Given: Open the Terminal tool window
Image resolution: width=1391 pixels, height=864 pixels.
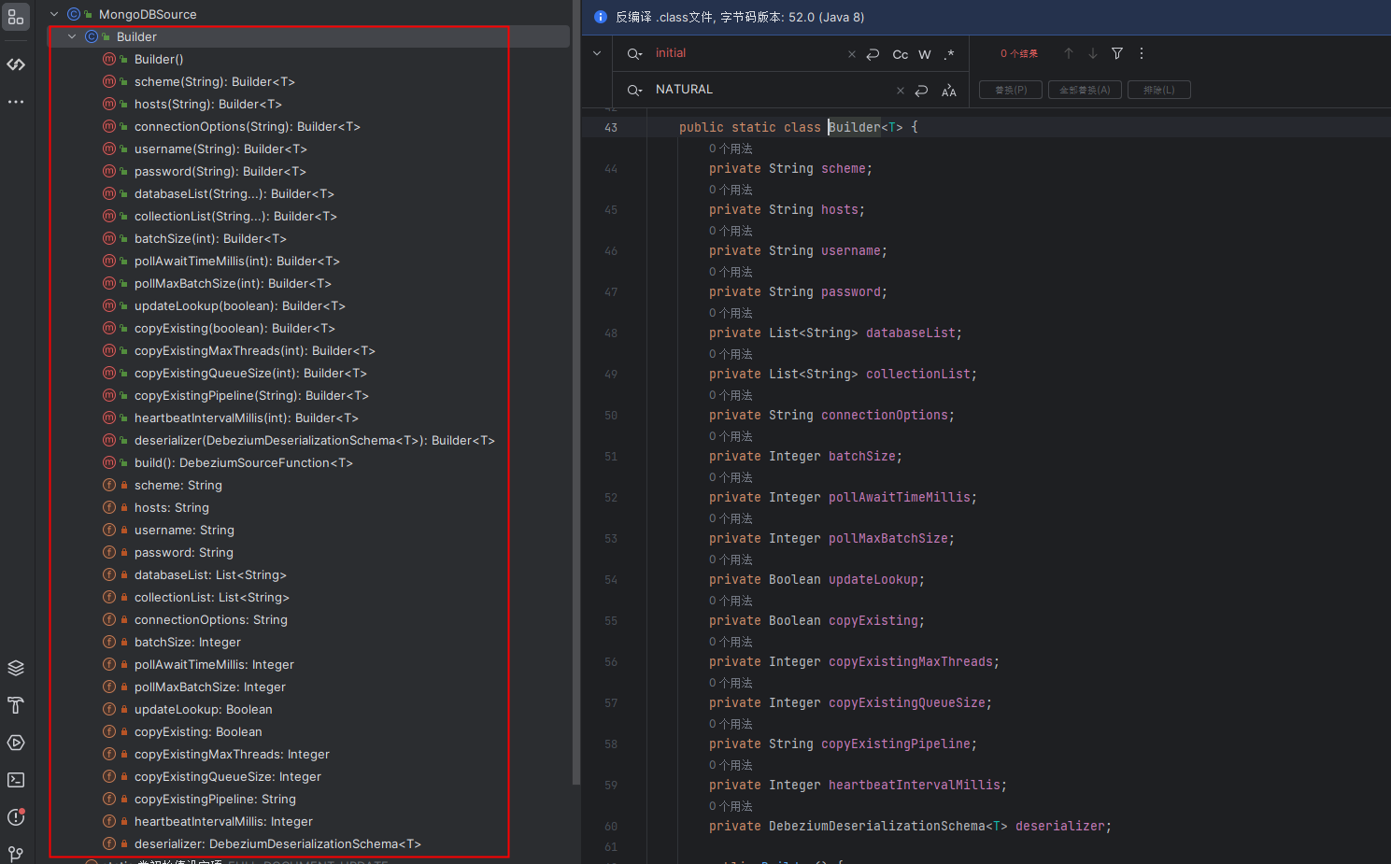Looking at the screenshot, I should [16, 780].
